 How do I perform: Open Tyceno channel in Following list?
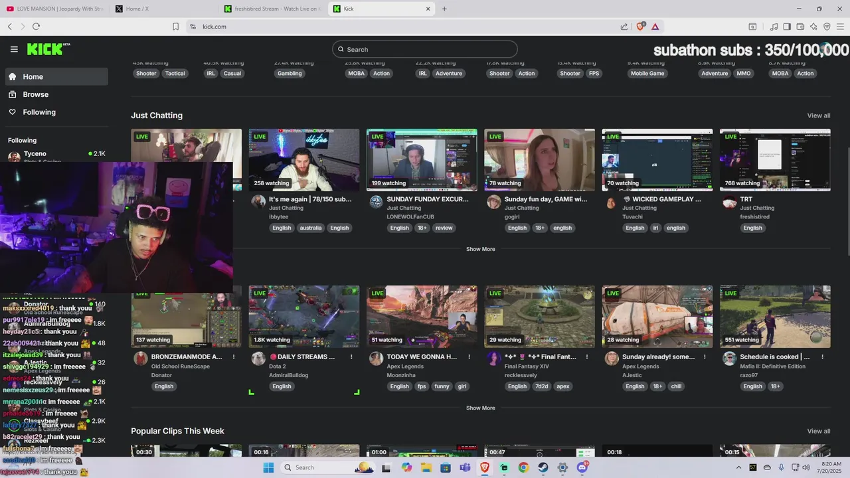[x=56, y=155]
